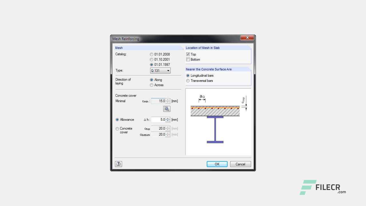This screenshot has width=366, height=206.
Task: Confirm settings with OK button
Action: point(217,164)
